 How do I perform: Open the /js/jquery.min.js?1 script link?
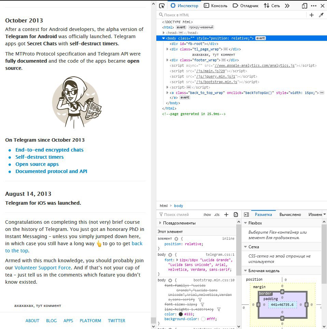(x=216, y=76)
